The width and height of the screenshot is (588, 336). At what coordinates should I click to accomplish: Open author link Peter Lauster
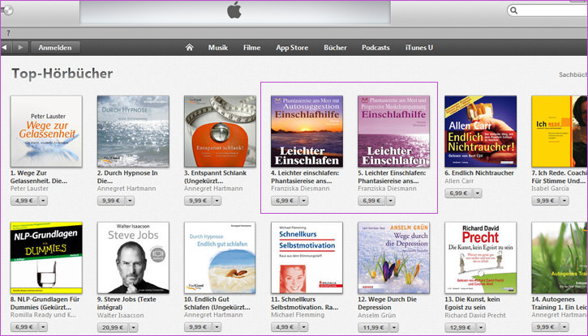tap(29, 189)
